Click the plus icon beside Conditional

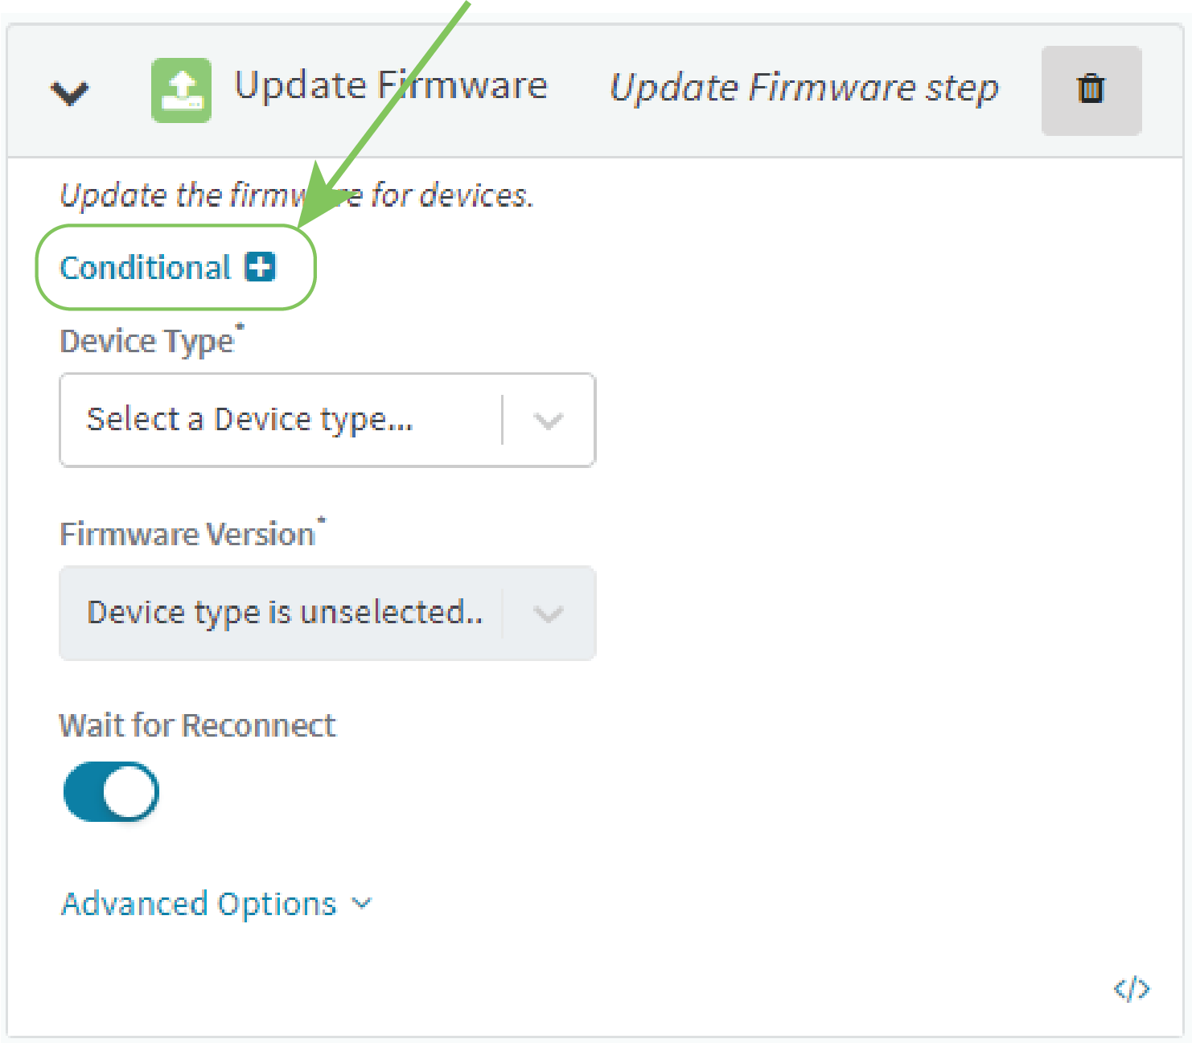coord(261,266)
